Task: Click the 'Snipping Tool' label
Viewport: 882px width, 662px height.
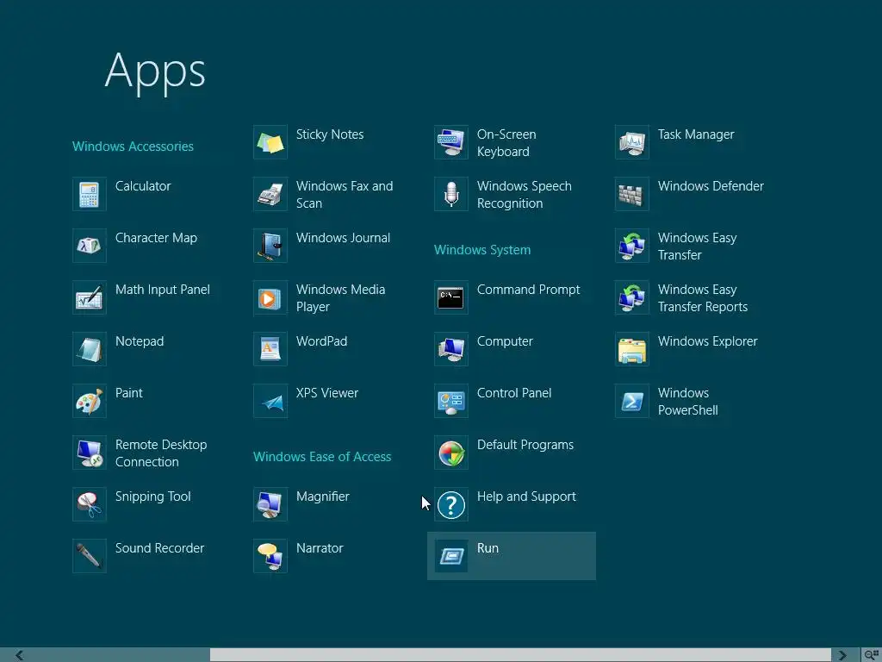Action: [x=153, y=496]
